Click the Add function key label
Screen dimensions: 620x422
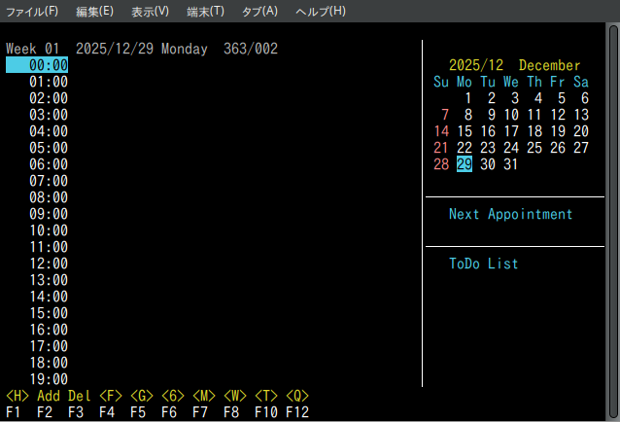pos(49,396)
